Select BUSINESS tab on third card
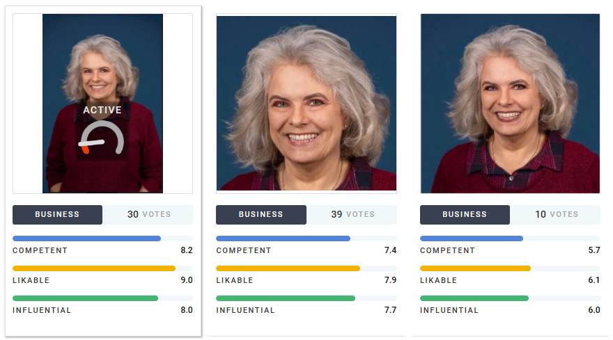Image resolution: width=613 pixels, height=340 pixels. point(465,215)
